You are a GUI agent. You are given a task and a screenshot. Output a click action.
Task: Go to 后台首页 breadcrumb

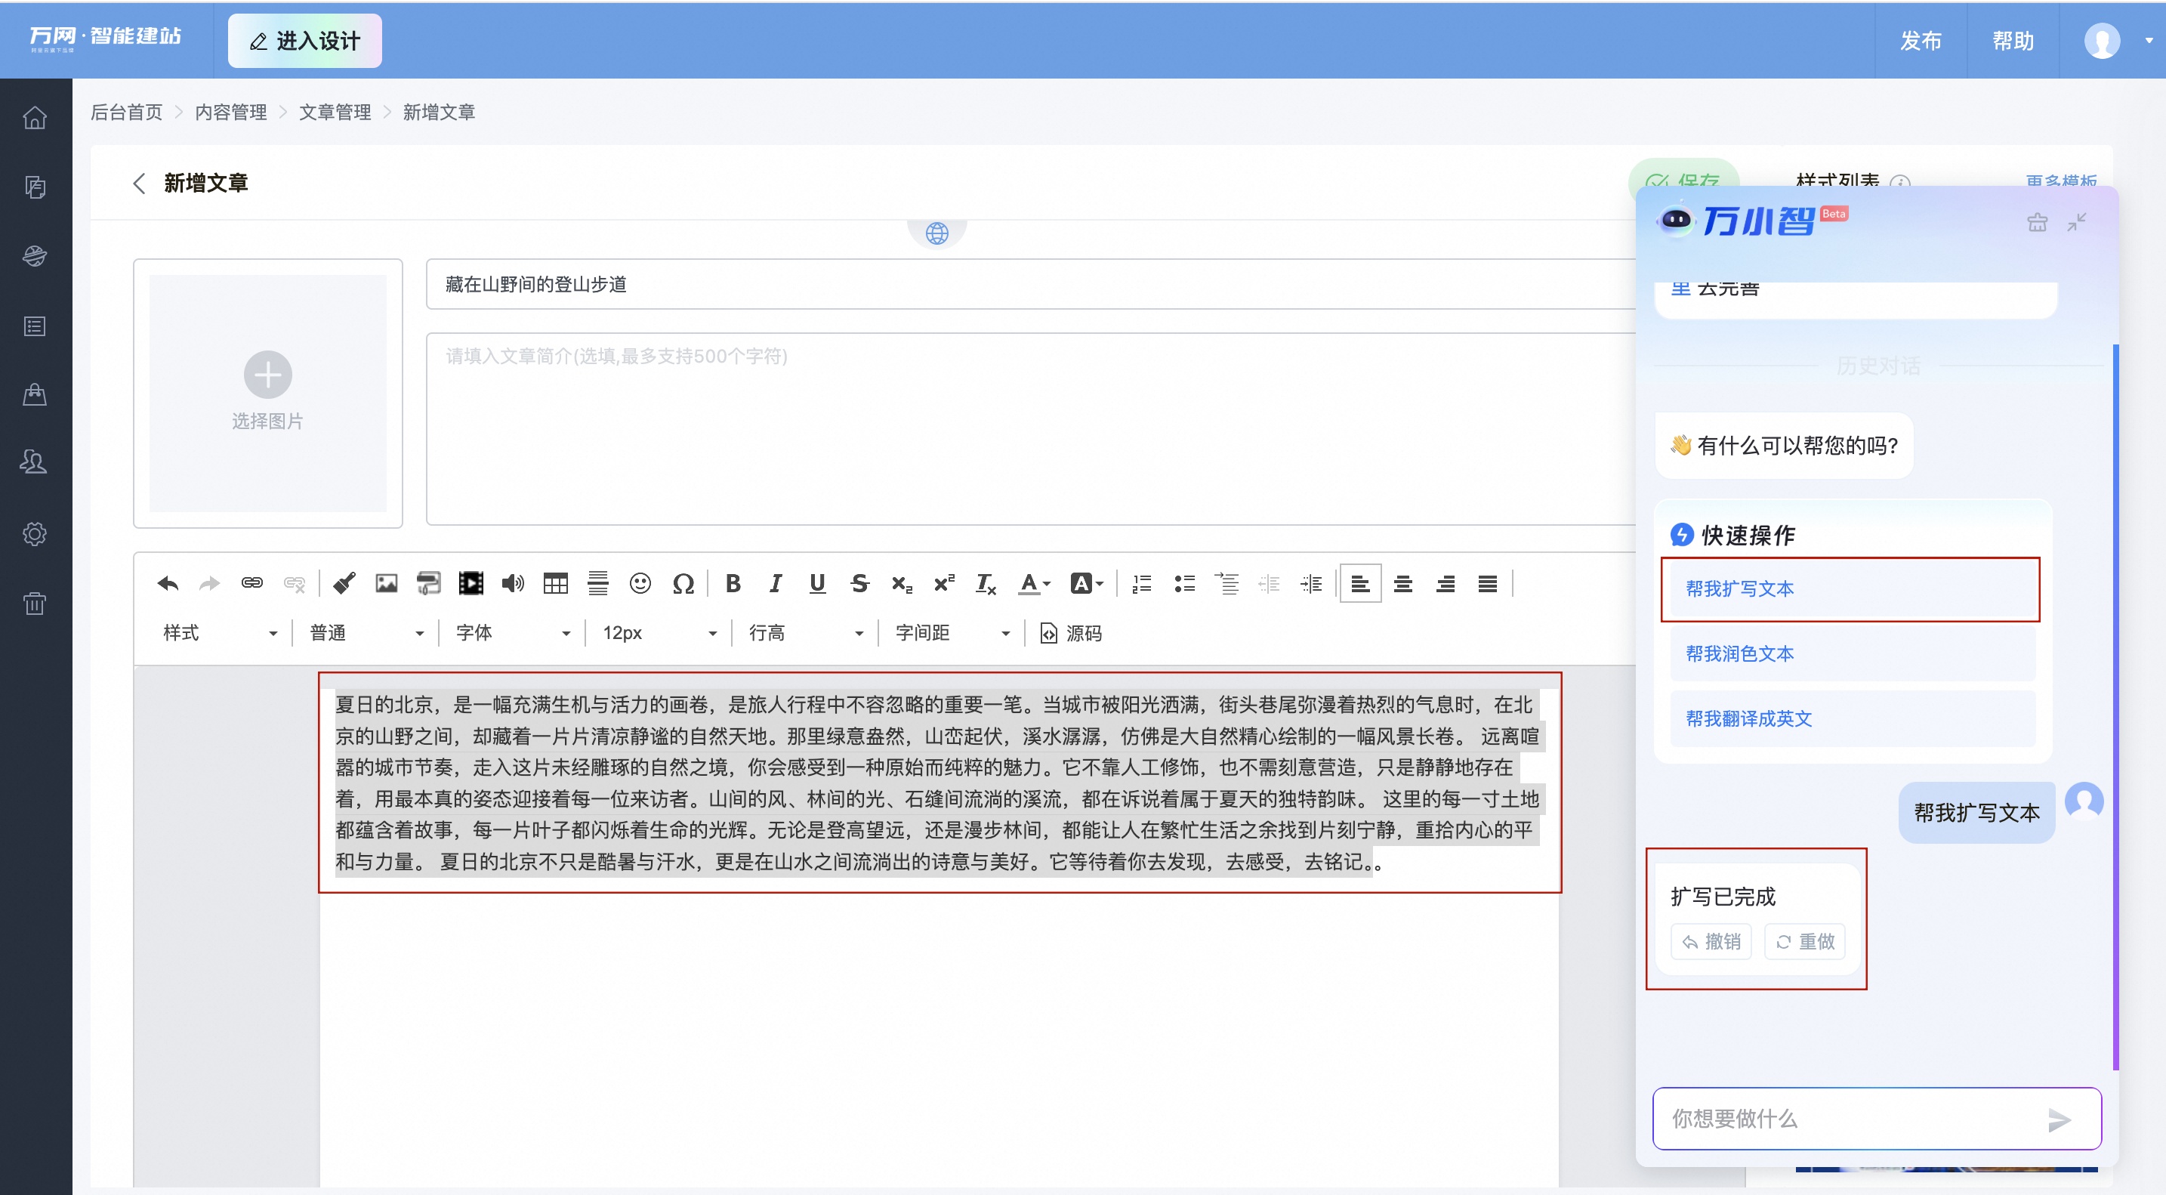[126, 112]
